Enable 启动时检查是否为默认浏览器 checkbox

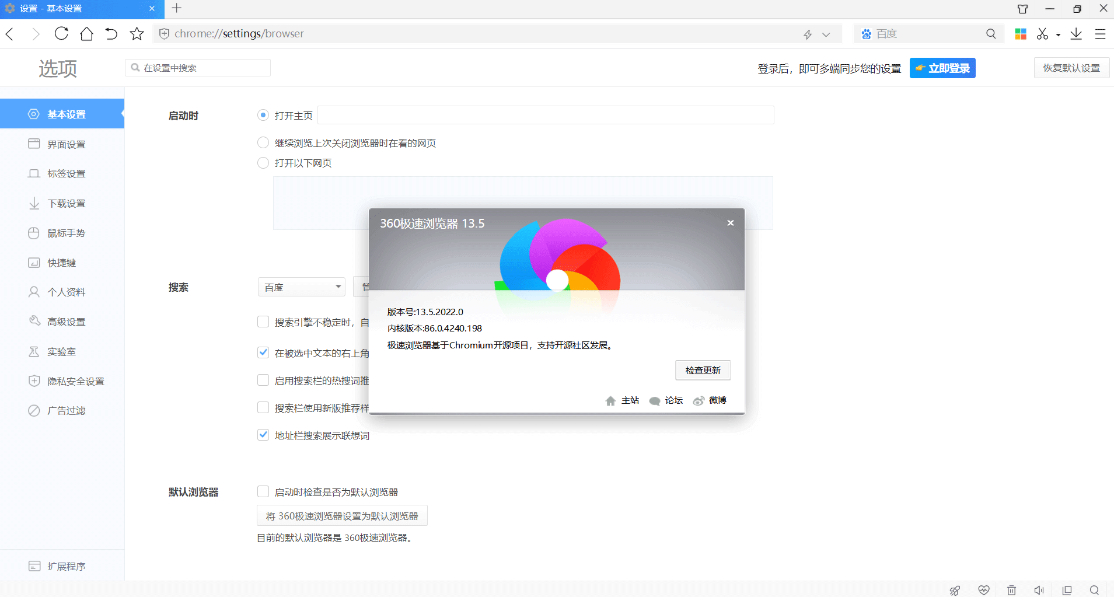(x=263, y=491)
